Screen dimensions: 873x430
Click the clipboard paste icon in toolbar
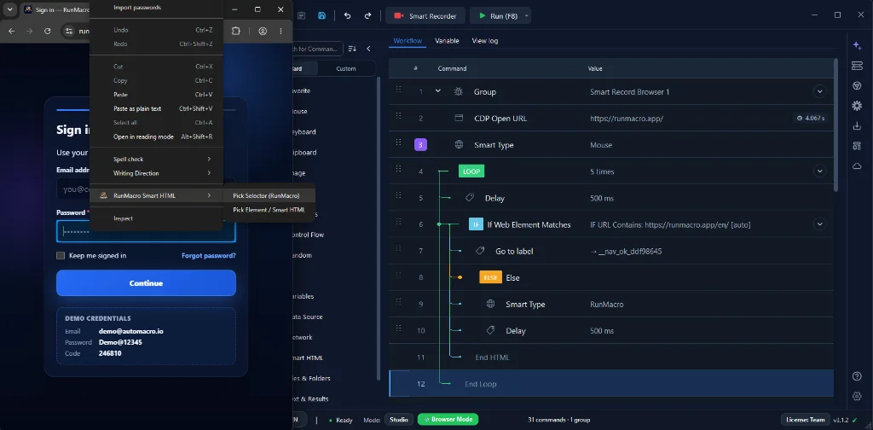pyautogui.click(x=301, y=15)
